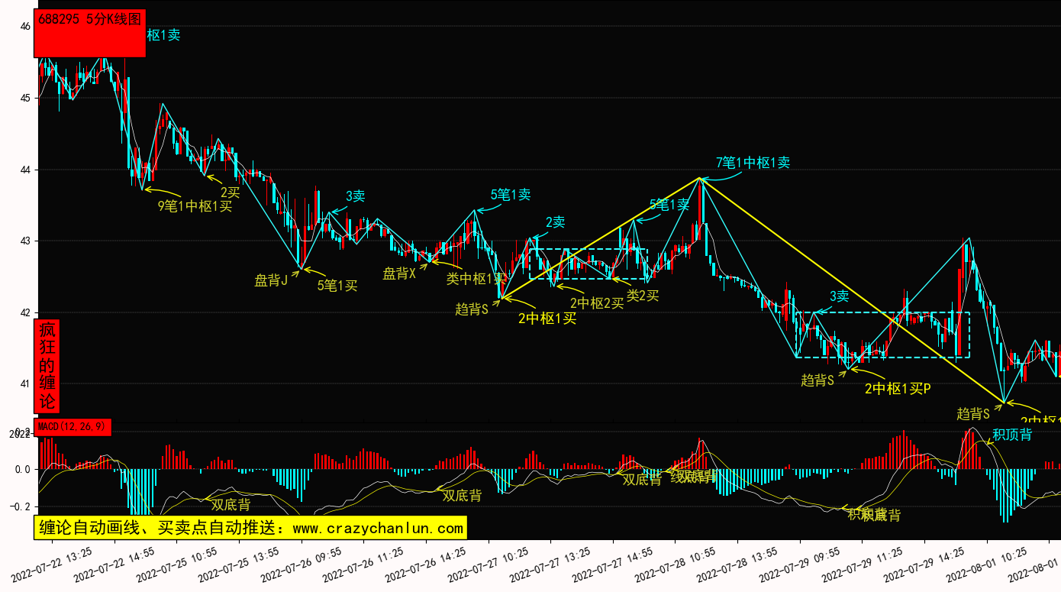Click the 9笔1中枢1买 buy annotation
Screen dimensions: 1061x592
pyautogui.click(x=195, y=205)
